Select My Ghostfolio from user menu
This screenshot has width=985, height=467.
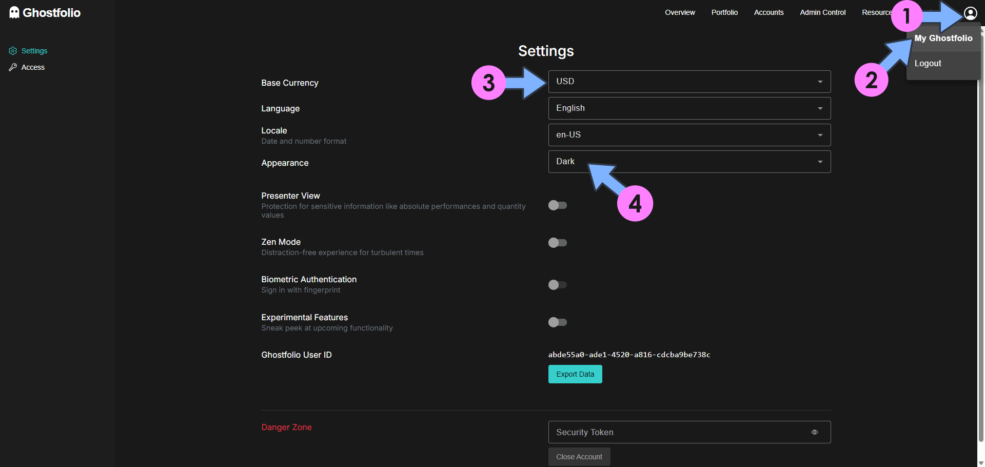(x=943, y=38)
